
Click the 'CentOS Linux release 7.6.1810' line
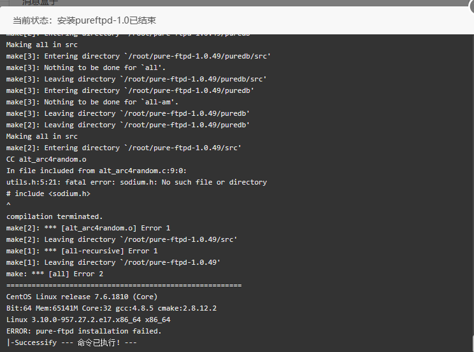[82, 297]
